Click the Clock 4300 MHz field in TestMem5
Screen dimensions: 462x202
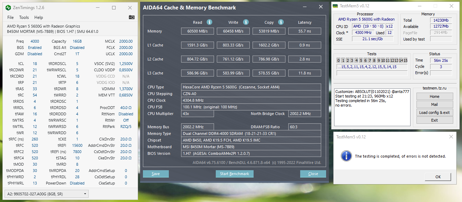[x=363, y=33]
